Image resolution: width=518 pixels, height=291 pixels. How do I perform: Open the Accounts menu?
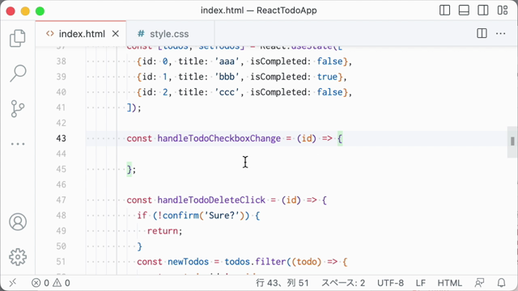pyautogui.click(x=18, y=221)
